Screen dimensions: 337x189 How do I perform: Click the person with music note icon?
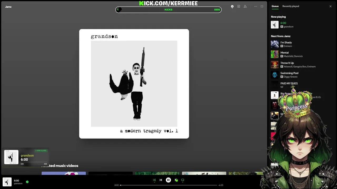[245, 6]
